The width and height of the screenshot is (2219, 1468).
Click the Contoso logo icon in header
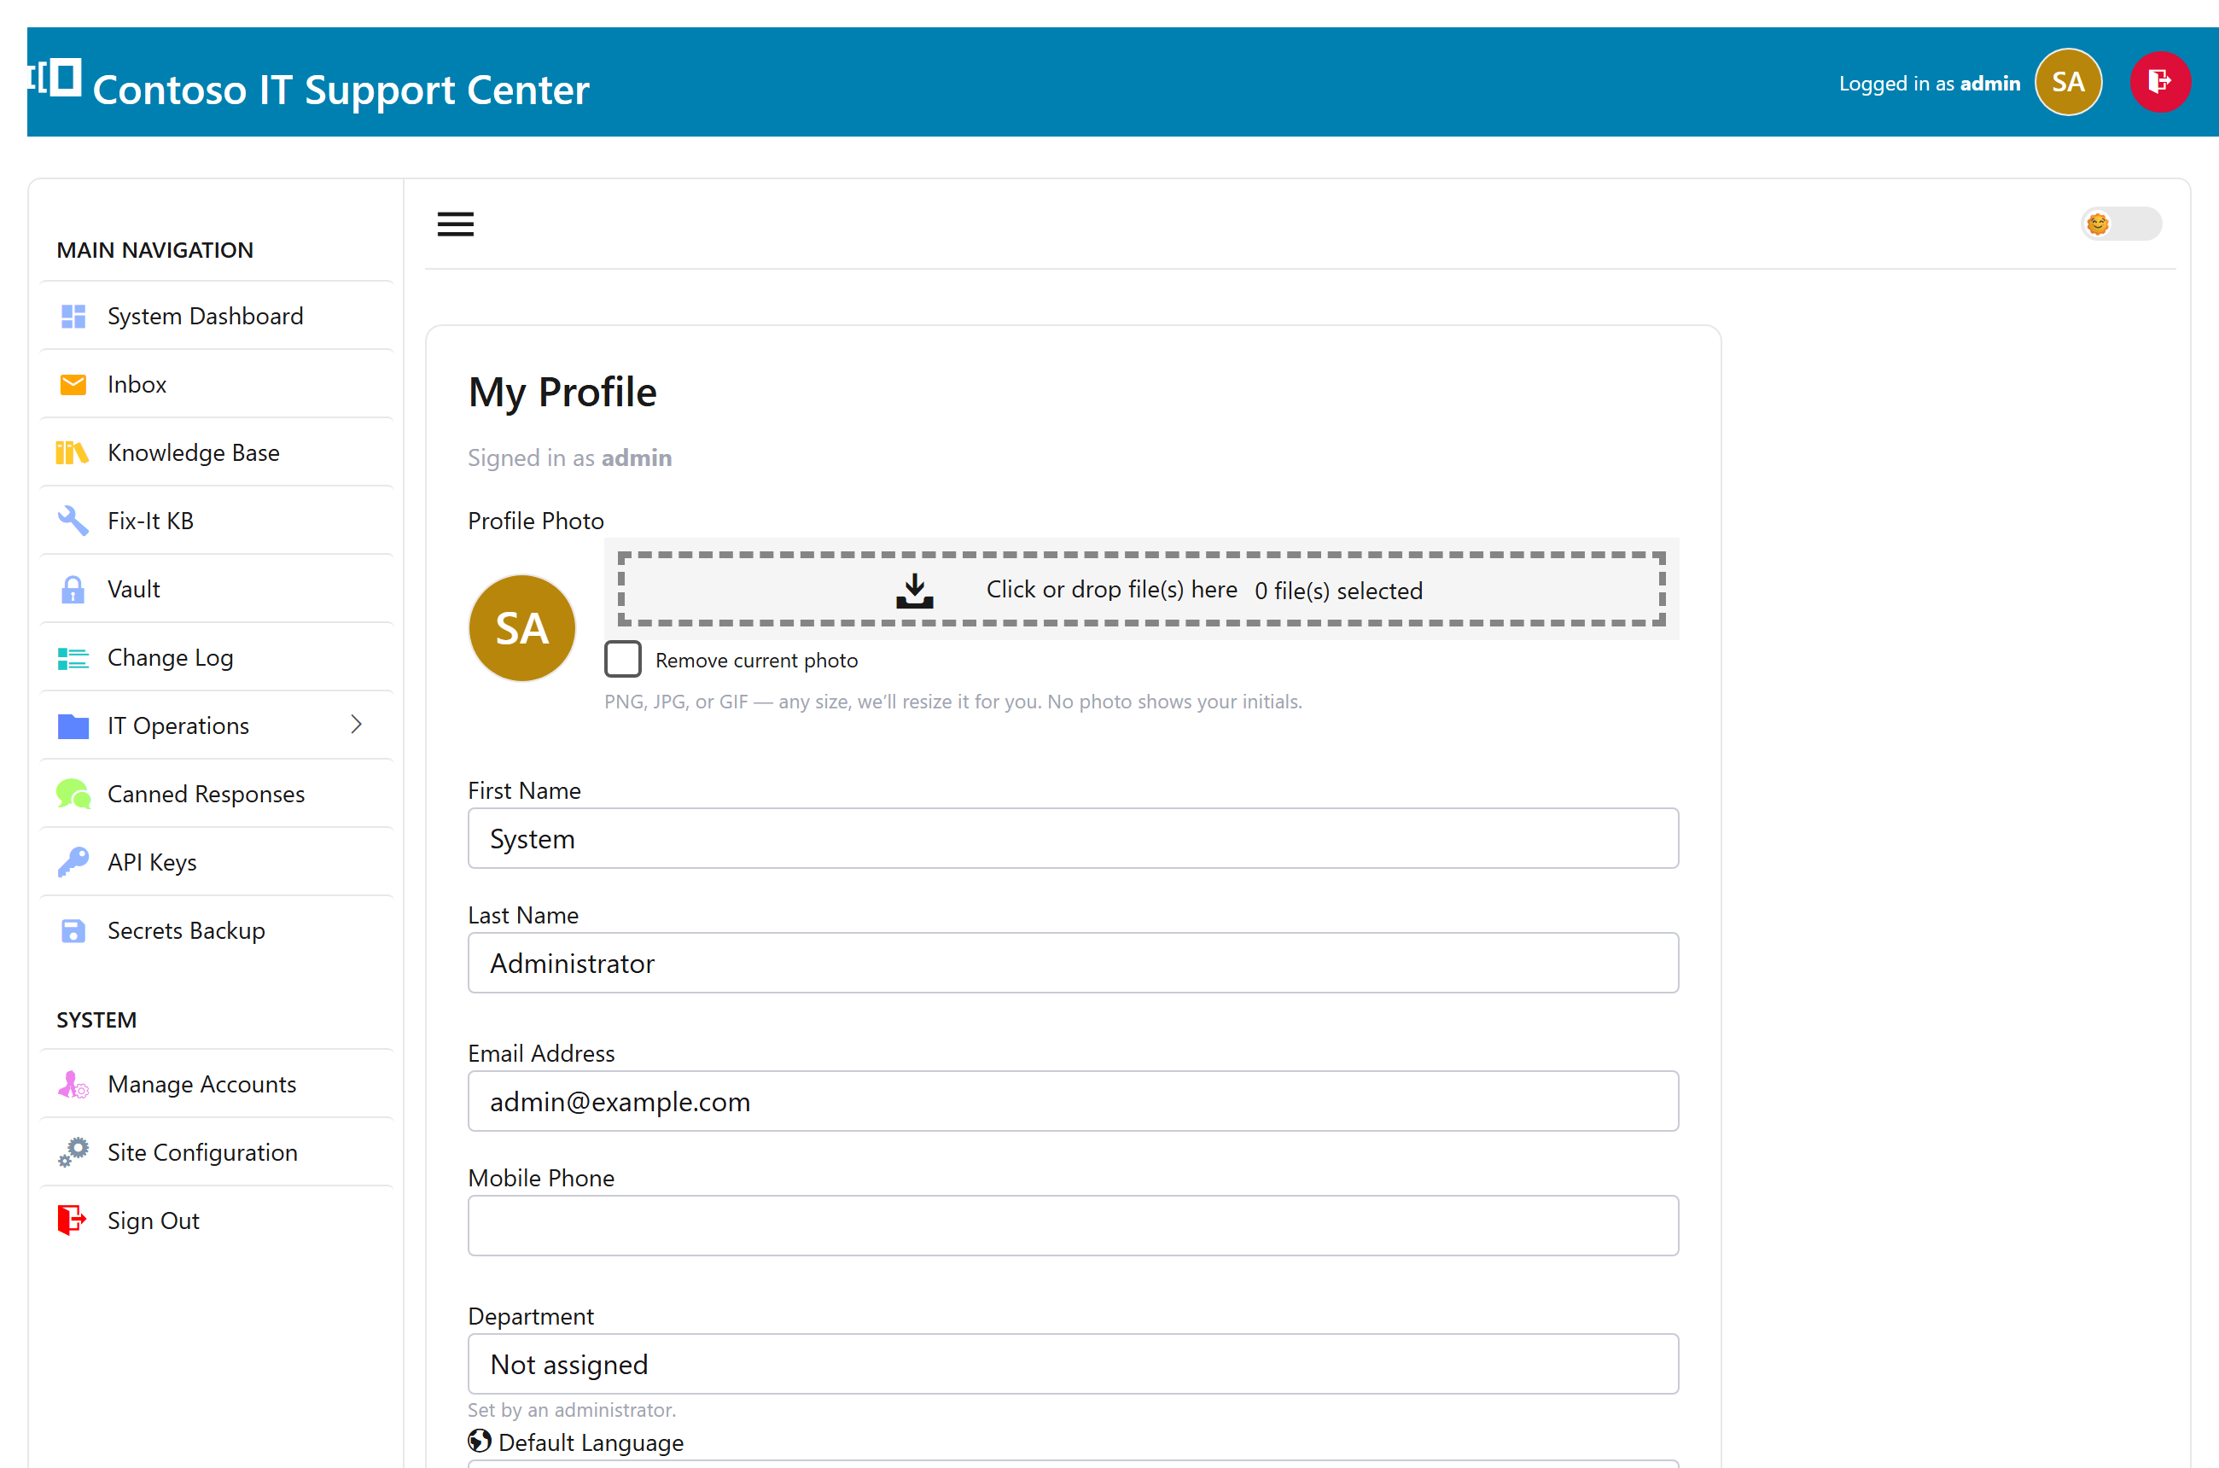tap(55, 78)
